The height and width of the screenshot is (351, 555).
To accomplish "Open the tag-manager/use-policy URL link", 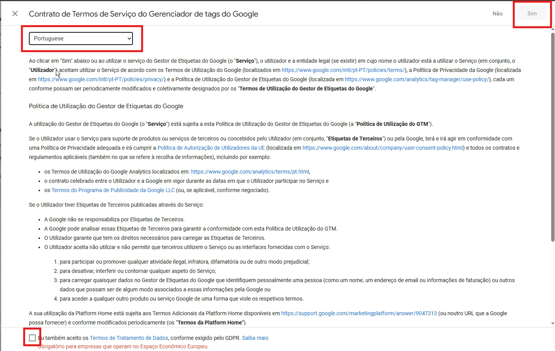I will click(x=417, y=79).
